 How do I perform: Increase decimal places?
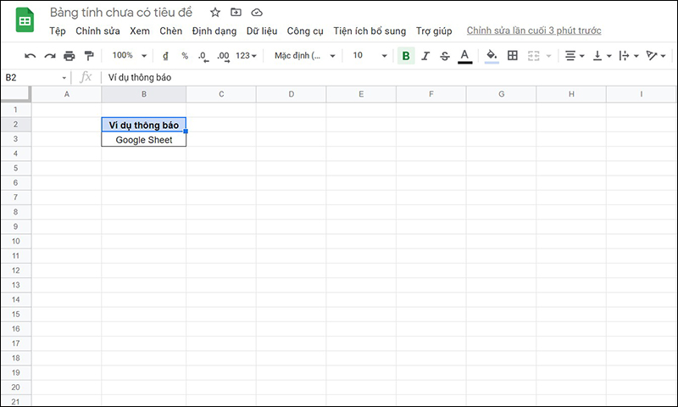(223, 56)
